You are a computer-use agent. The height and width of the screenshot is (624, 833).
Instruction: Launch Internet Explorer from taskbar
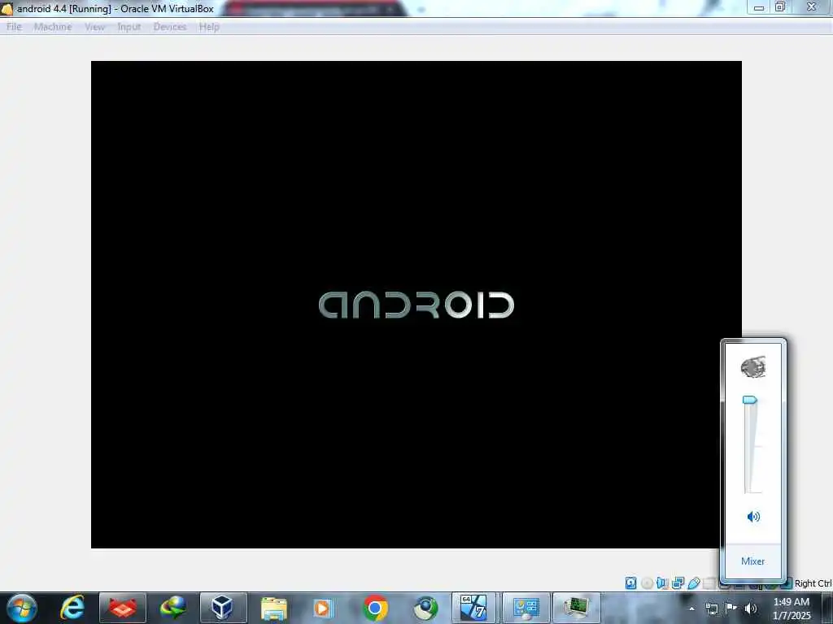point(72,608)
